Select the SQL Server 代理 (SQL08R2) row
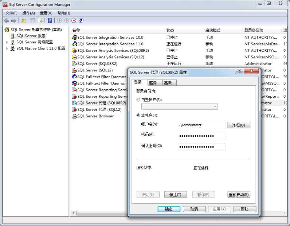This screenshot has width=290, height=226. 102,103
